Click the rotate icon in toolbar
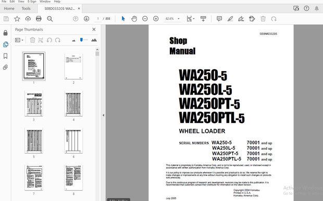The height and width of the screenshot is (201, 323). tap(274, 19)
